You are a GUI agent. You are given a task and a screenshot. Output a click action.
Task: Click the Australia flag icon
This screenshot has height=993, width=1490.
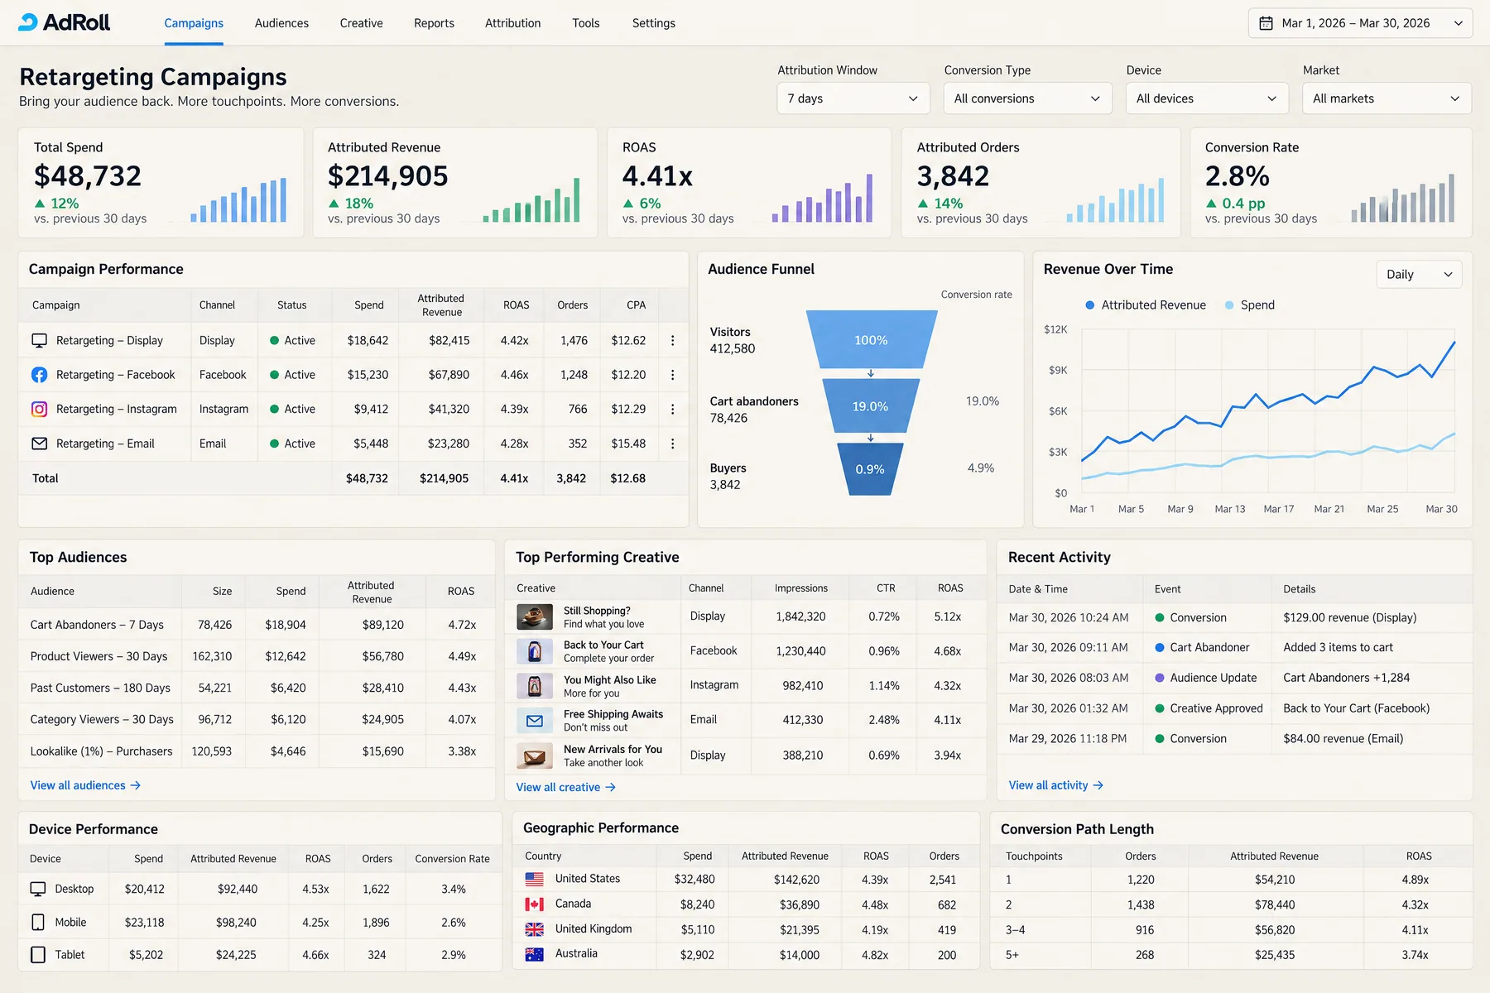click(x=535, y=954)
